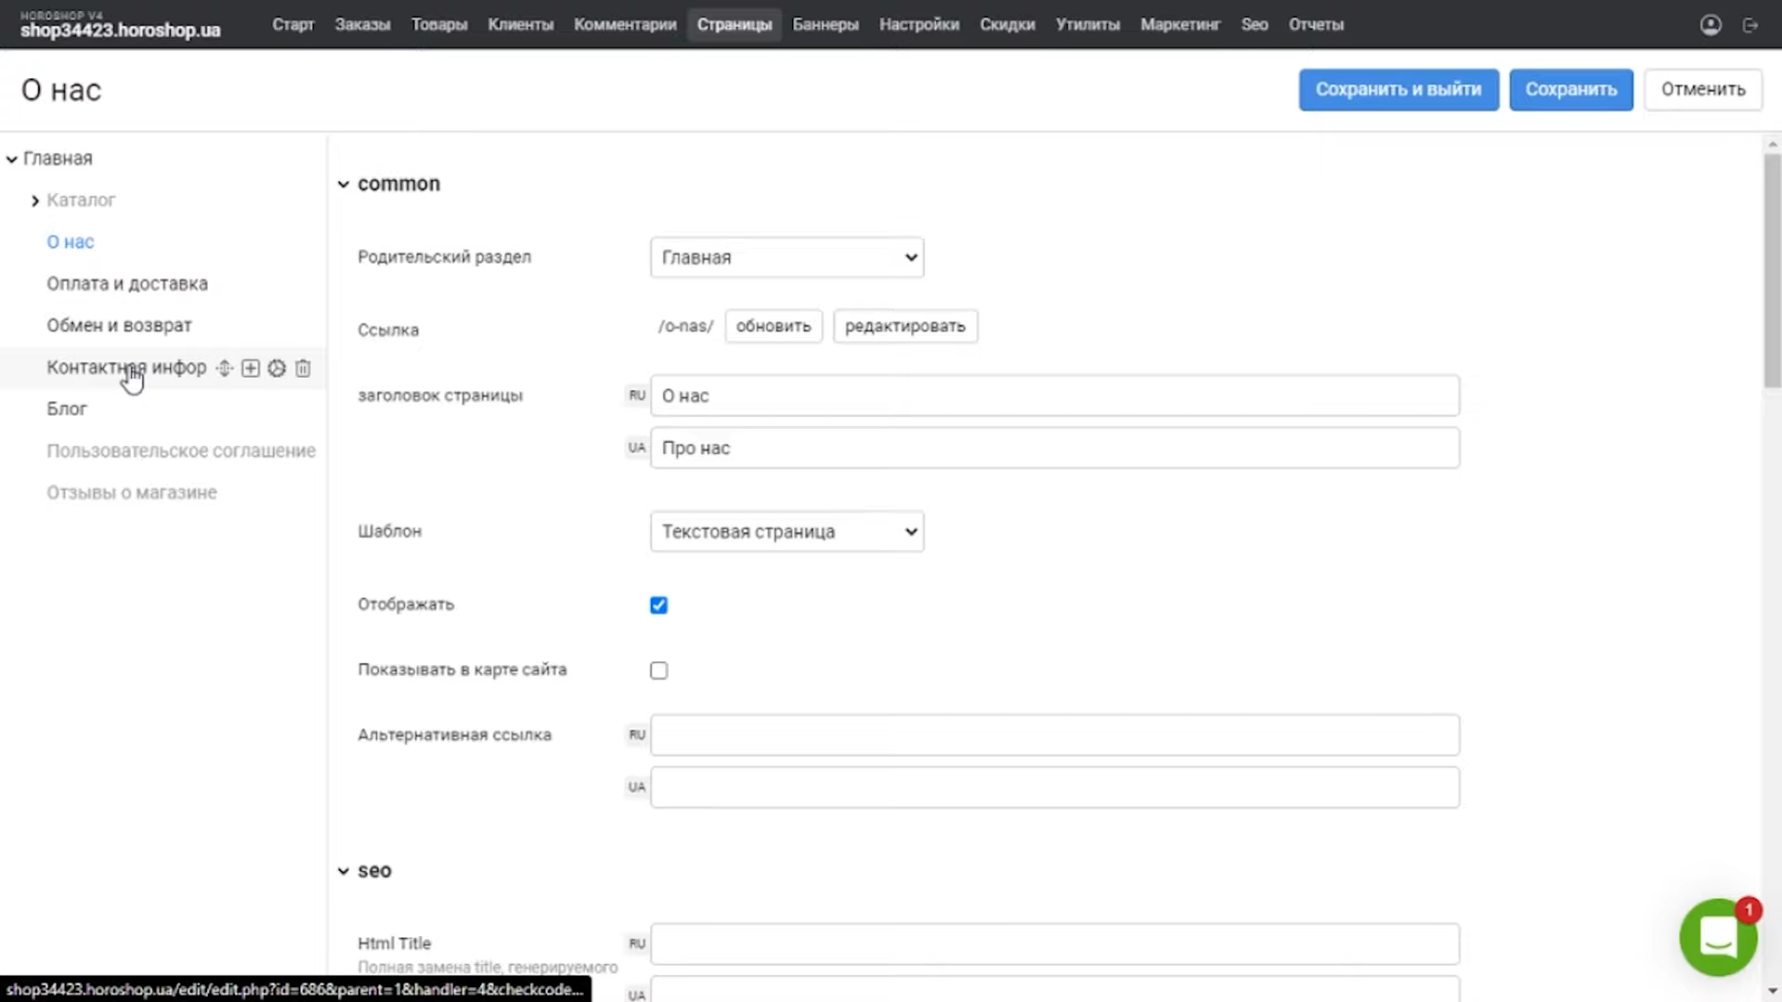This screenshot has width=1782, height=1002.
Task: Open the green support chat widget
Action: click(x=1718, y=937)
